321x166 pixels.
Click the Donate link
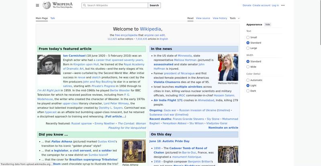tap(247, 5)
